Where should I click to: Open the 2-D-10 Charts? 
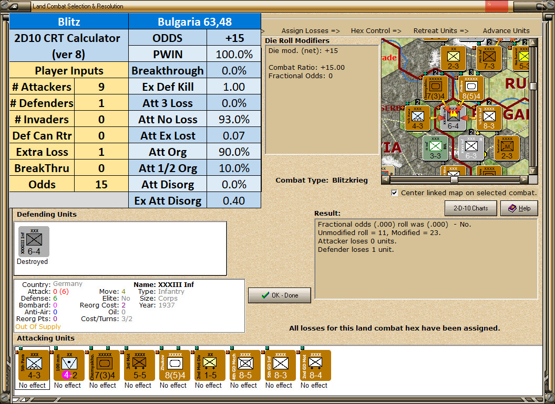click(471, 208)
